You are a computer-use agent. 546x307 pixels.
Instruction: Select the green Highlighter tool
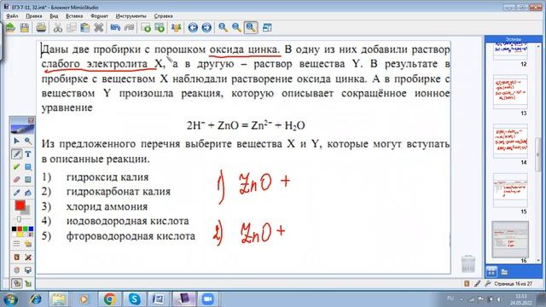(x=16, y=167)
